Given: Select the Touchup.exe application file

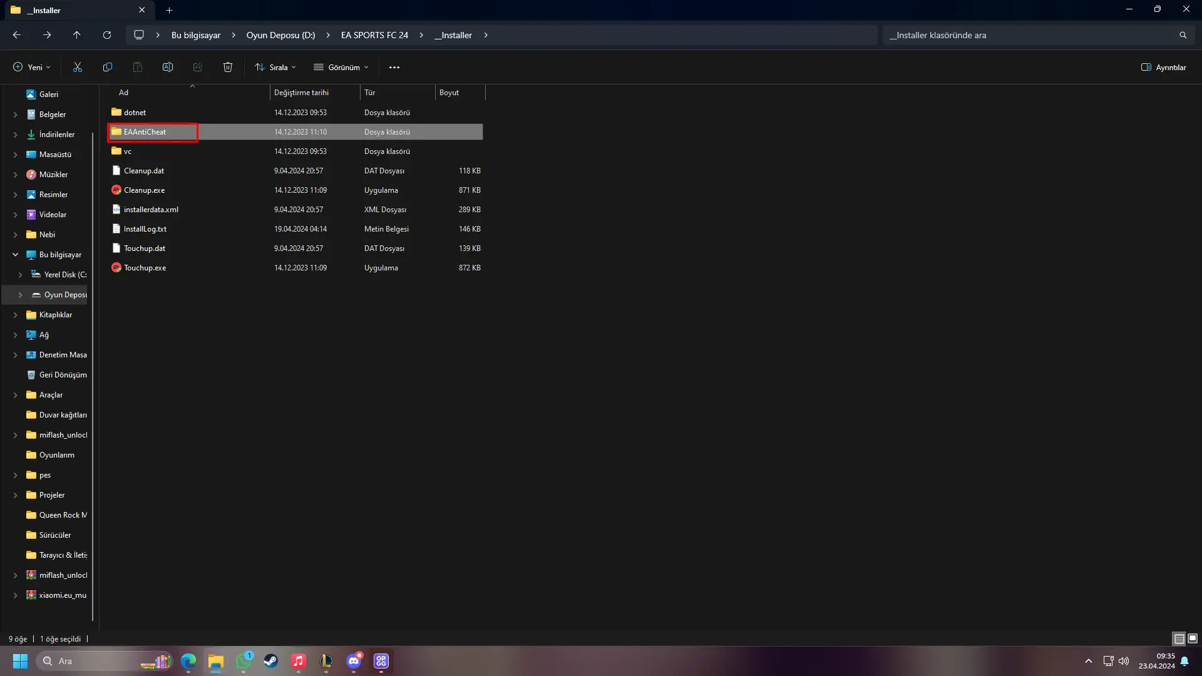Looking at the screenshot, I should point(145,268).
